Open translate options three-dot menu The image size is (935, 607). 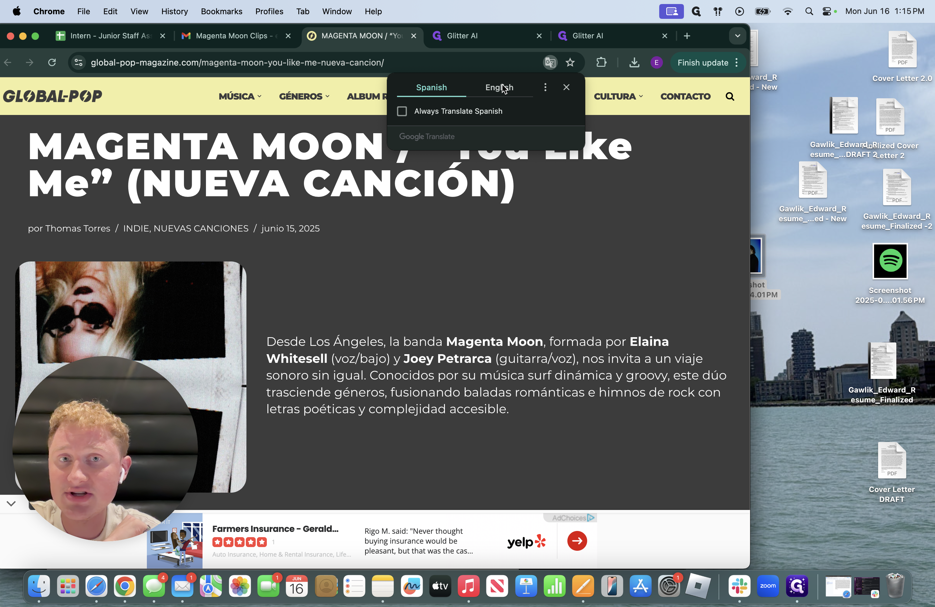[545, 87]
